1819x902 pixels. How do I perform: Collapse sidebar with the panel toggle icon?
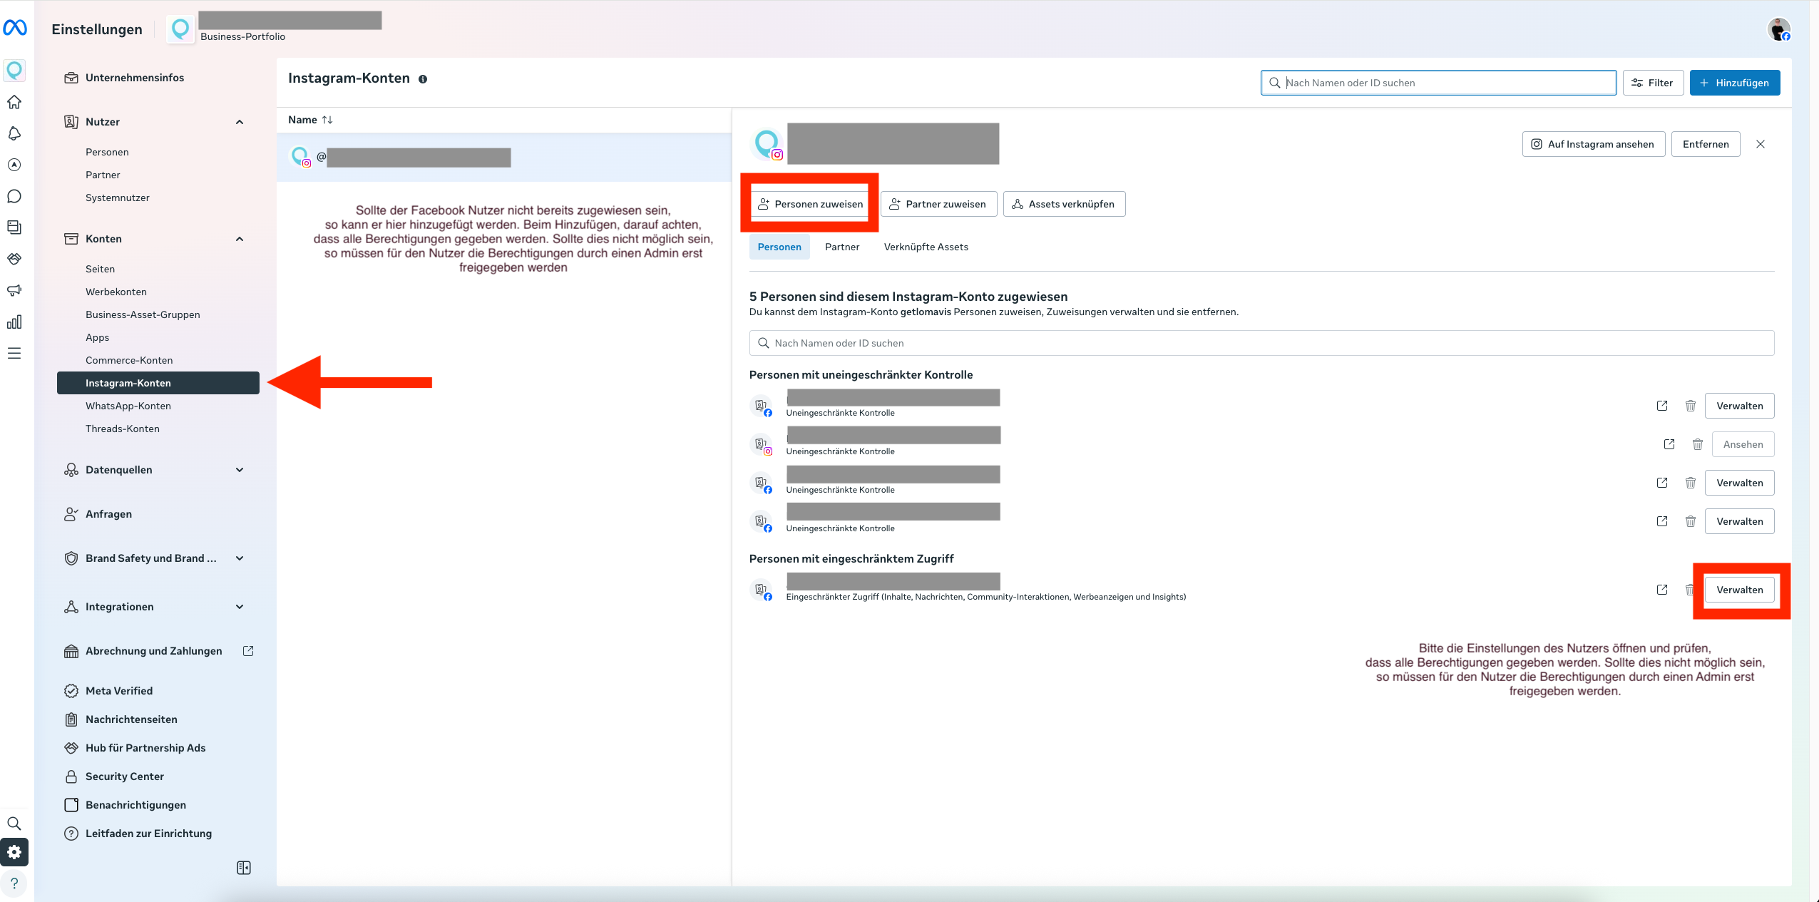point(243,867)
